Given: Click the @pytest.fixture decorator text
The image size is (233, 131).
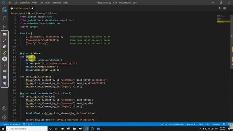Looking at the screenshot, I should pyautogui.click(x=30, y=53).
